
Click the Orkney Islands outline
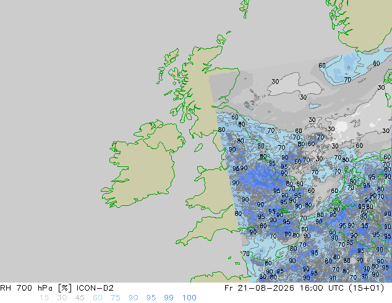222,39
